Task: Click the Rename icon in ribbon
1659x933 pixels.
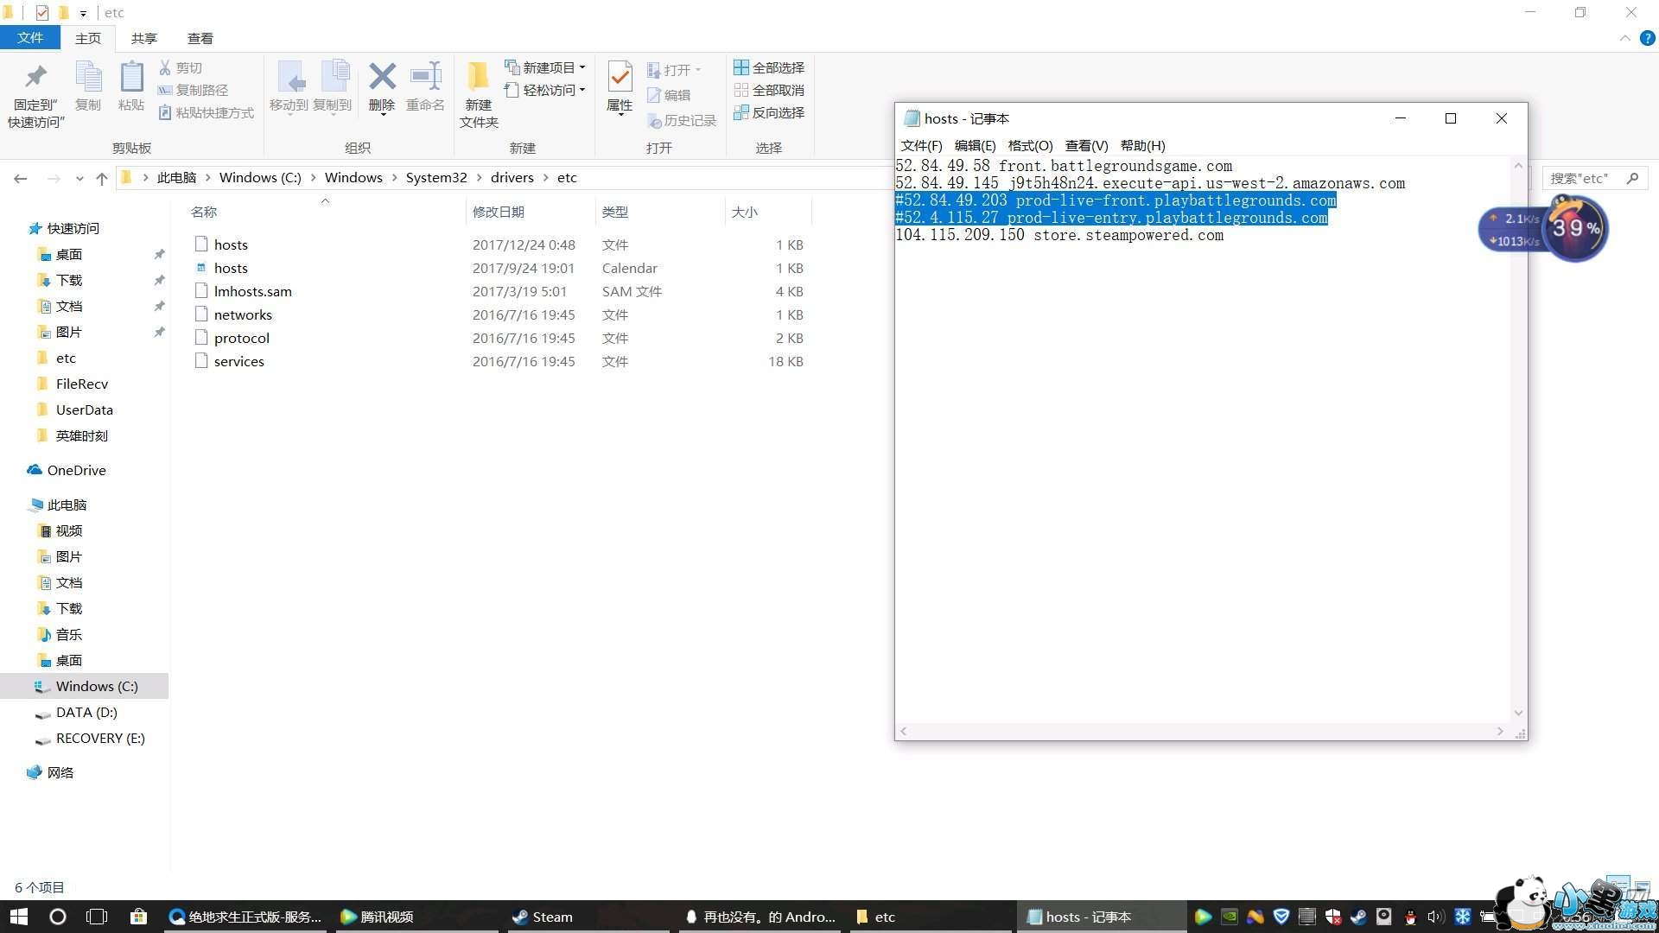Action: pyautogui.click(x=425, y=77)
